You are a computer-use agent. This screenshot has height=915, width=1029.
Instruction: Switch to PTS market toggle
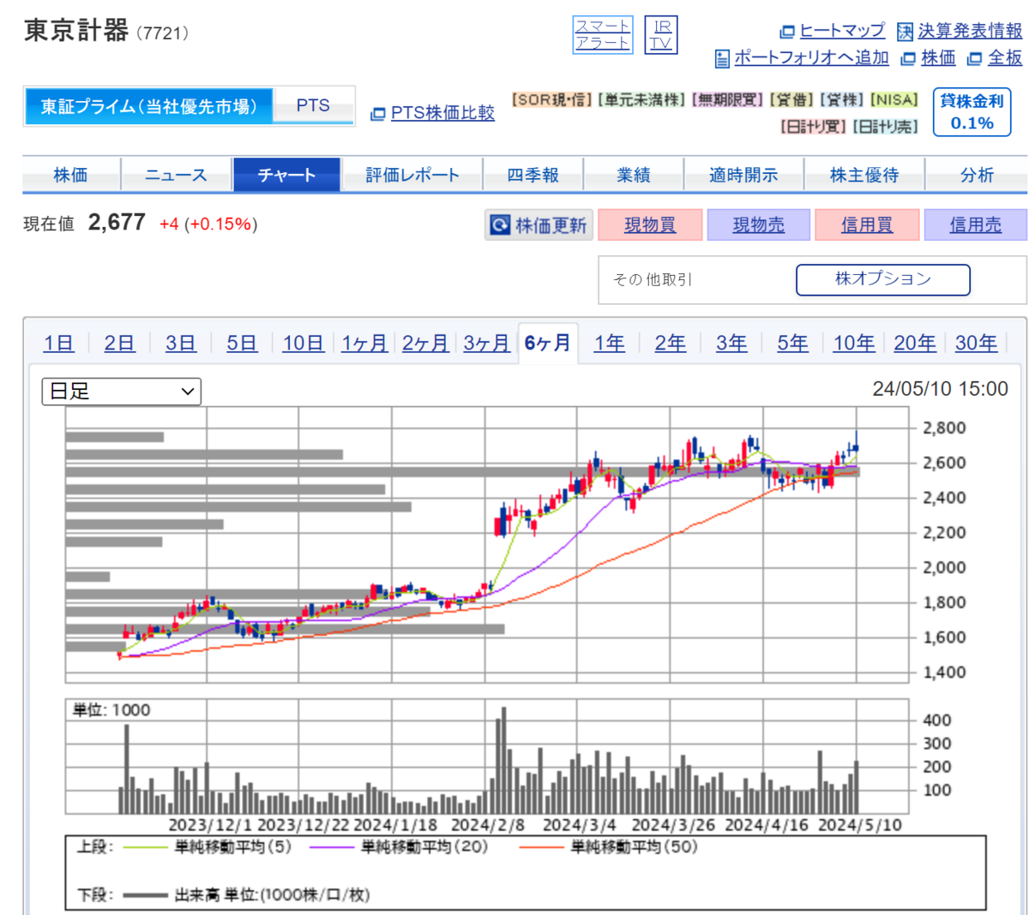[x=313, y=106]
